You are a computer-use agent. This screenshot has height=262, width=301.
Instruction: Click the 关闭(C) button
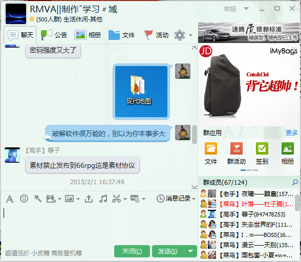tap(132, 251)
